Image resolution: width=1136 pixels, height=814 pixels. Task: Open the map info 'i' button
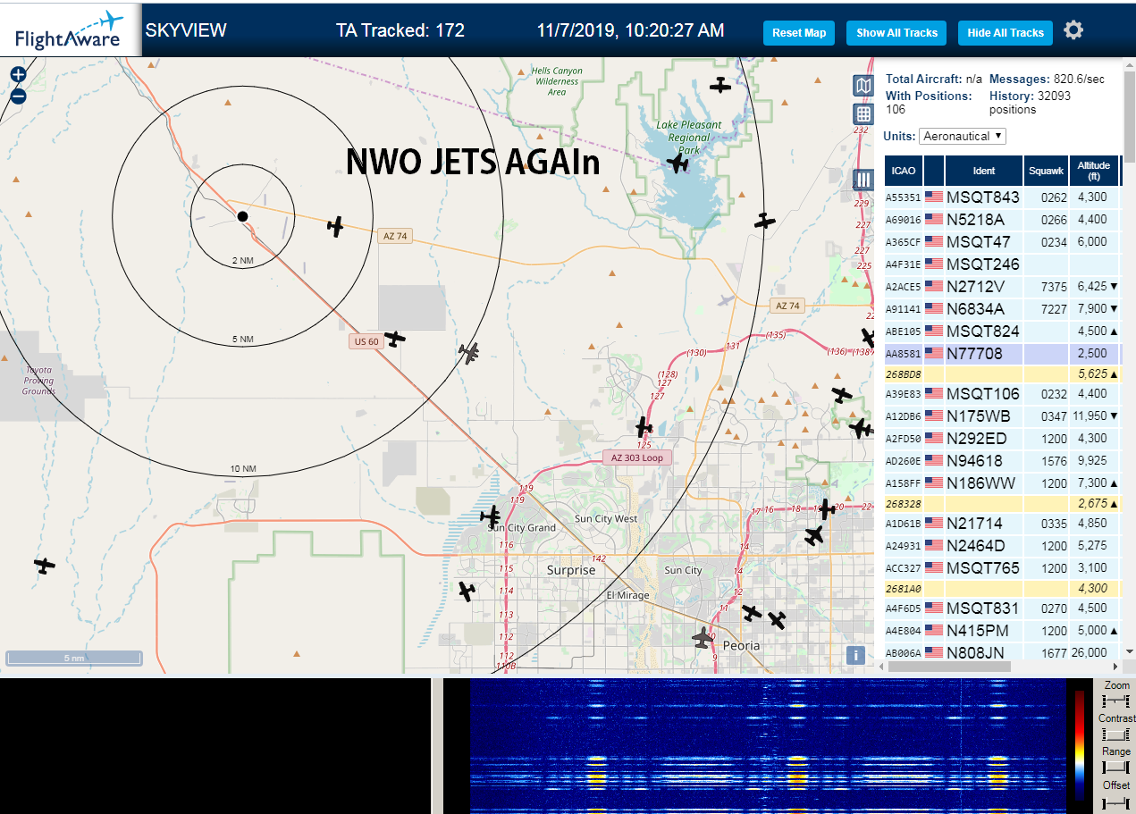pos(856,656)
